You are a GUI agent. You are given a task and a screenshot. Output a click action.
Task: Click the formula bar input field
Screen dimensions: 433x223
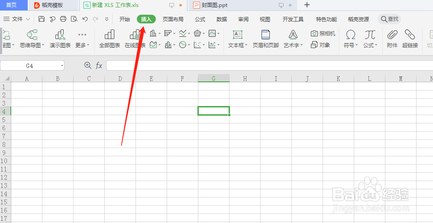coord(269,65)
